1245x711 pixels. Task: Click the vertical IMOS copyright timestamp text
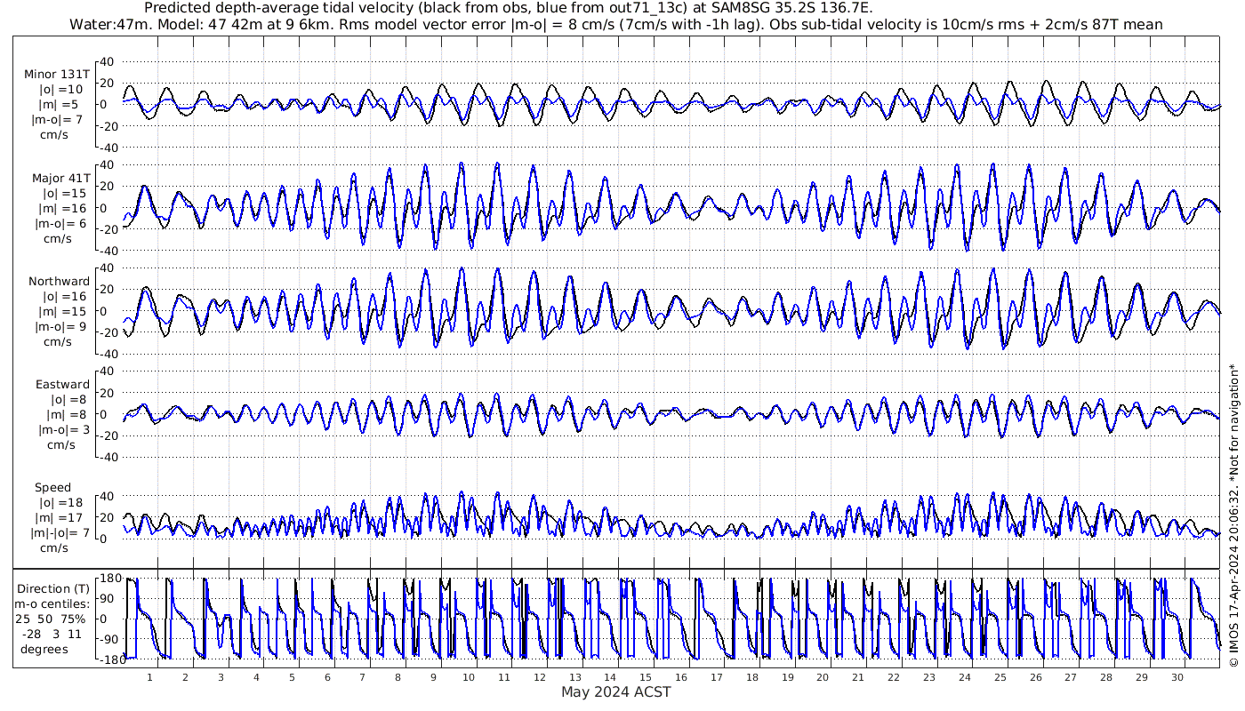[1233, 515]
